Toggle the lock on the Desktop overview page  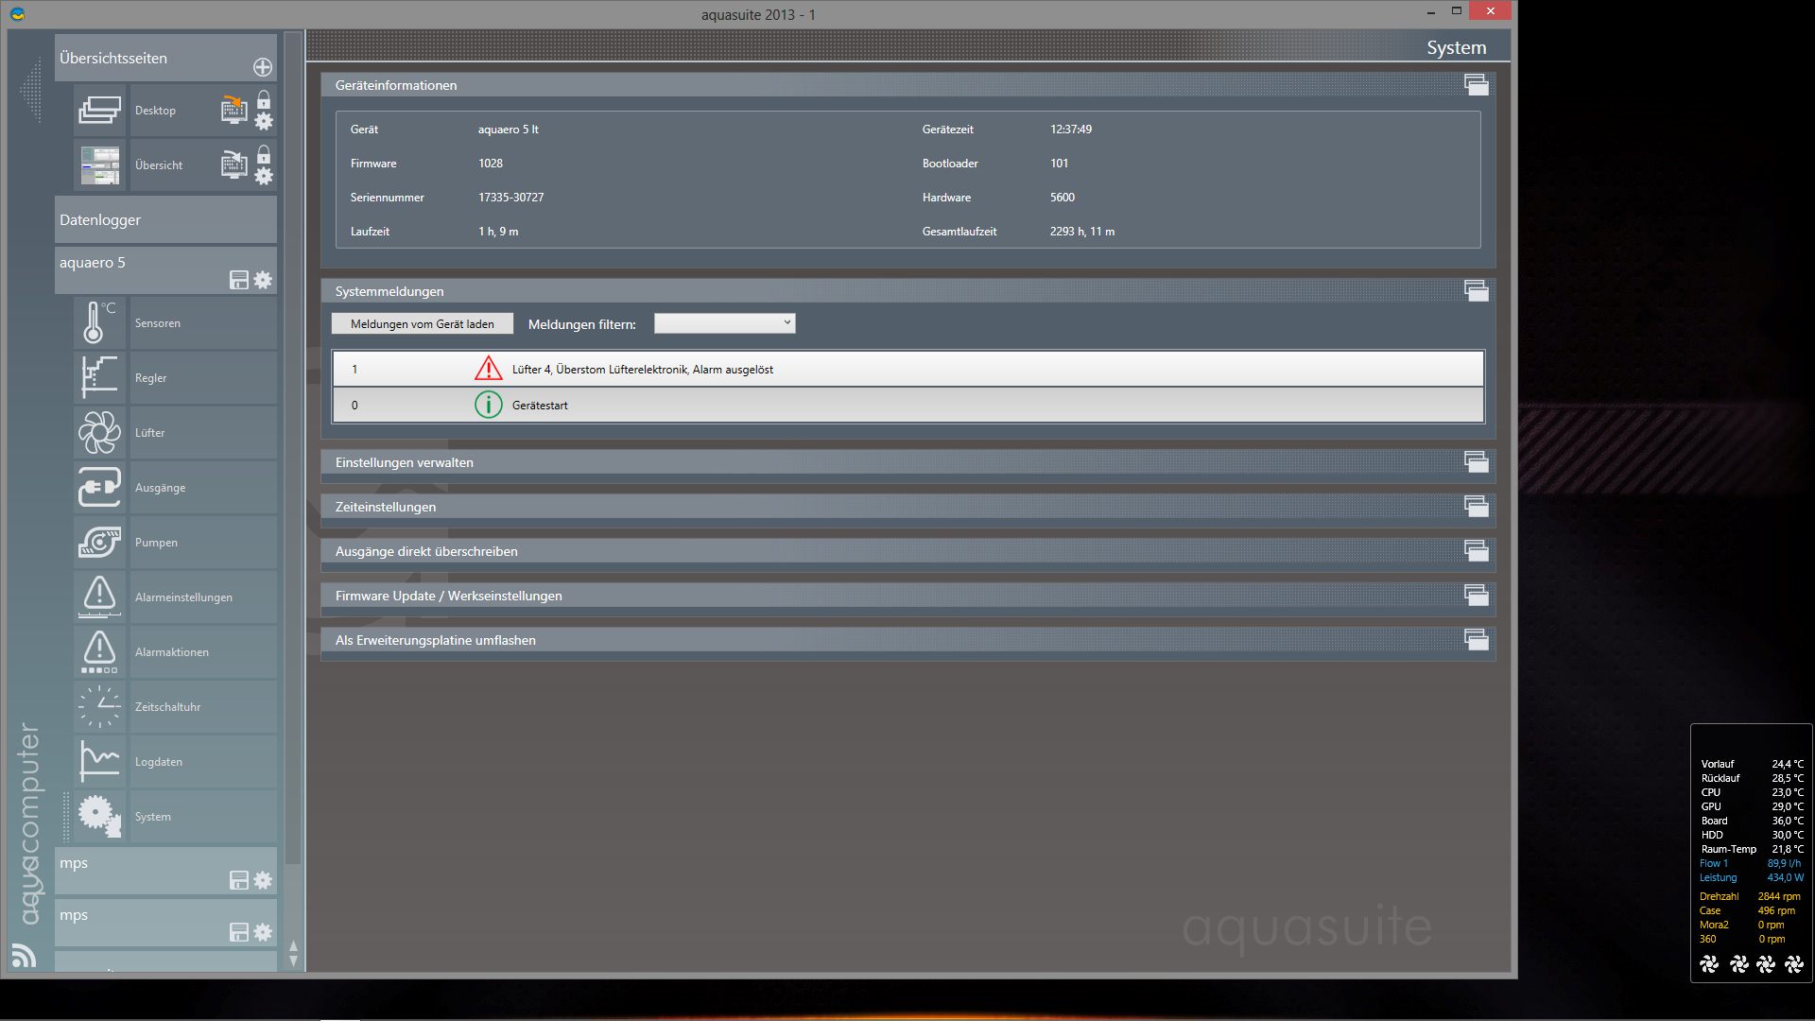coord(264,100)
